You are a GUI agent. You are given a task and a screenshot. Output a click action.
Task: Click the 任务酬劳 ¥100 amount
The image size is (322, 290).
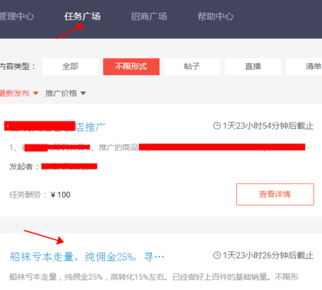[x=61, y=195]
